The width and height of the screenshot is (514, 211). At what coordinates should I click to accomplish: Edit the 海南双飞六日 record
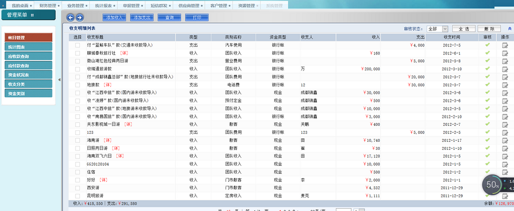(505, 157)
